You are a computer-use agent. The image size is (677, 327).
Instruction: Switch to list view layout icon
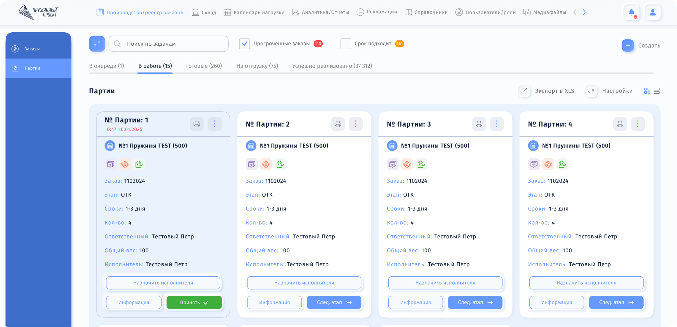point(657,91)
